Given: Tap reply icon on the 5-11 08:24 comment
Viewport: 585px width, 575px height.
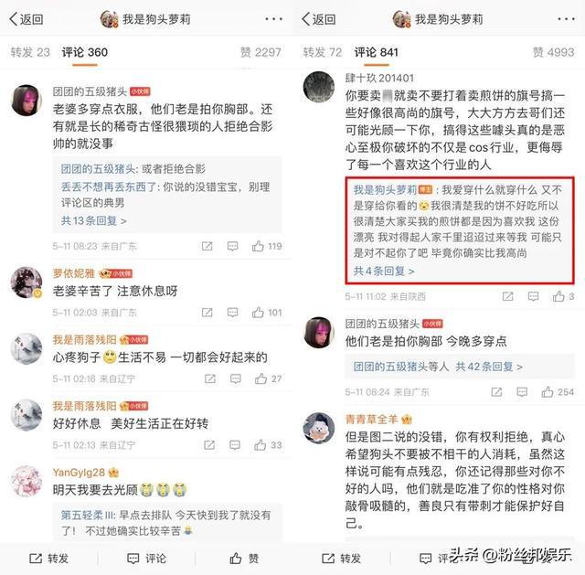Looking at the screenshot, I should pyautogui.click(x=522, y=392).
